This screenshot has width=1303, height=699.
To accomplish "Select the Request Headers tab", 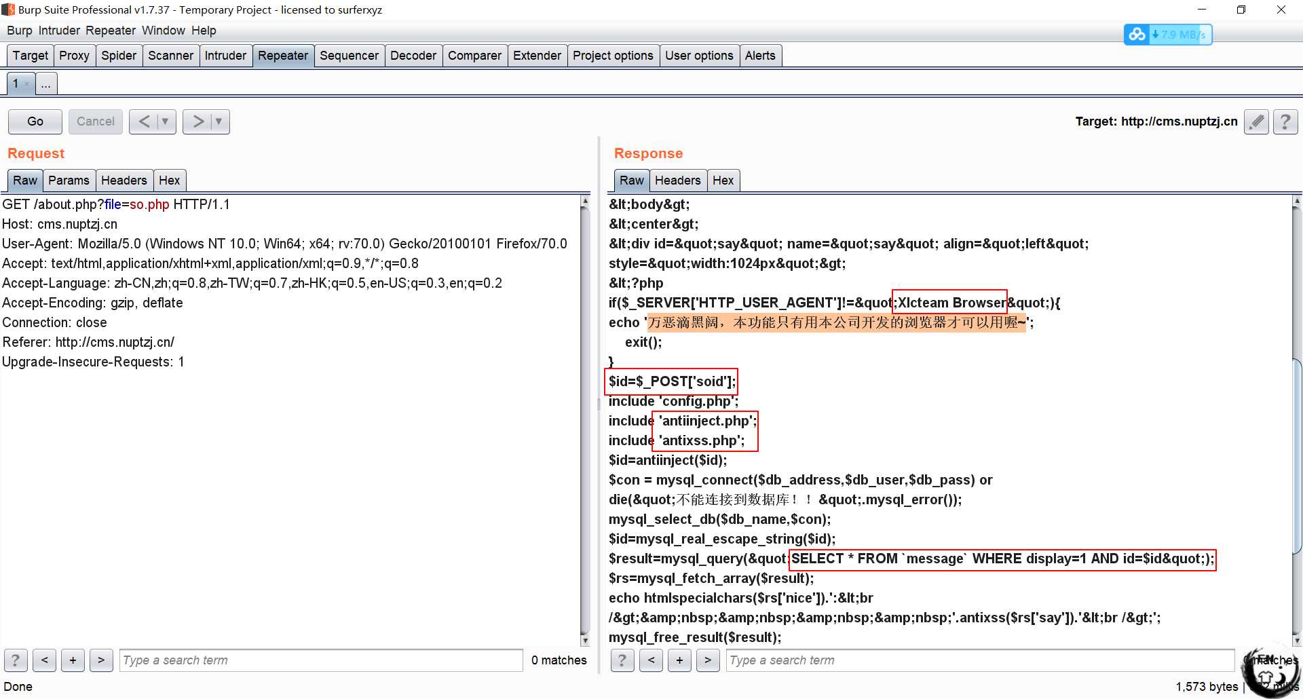I will pos(124,181).
